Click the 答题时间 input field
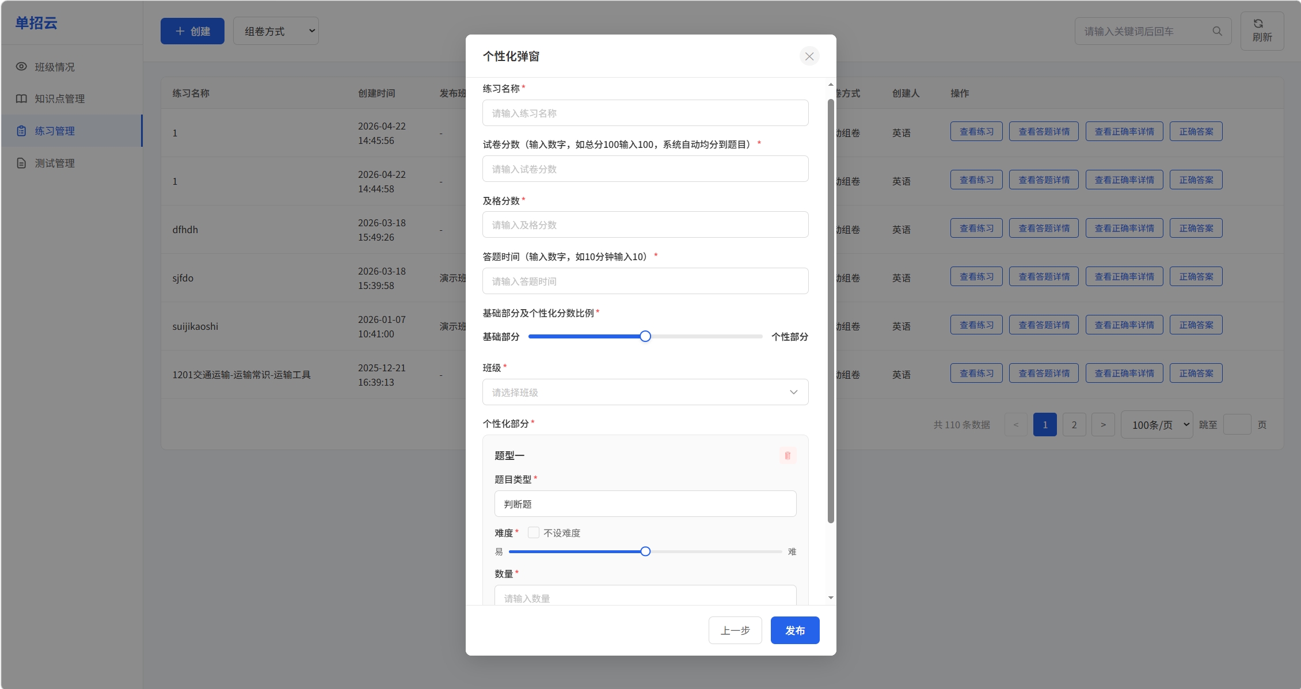 [x=645, y=281]
